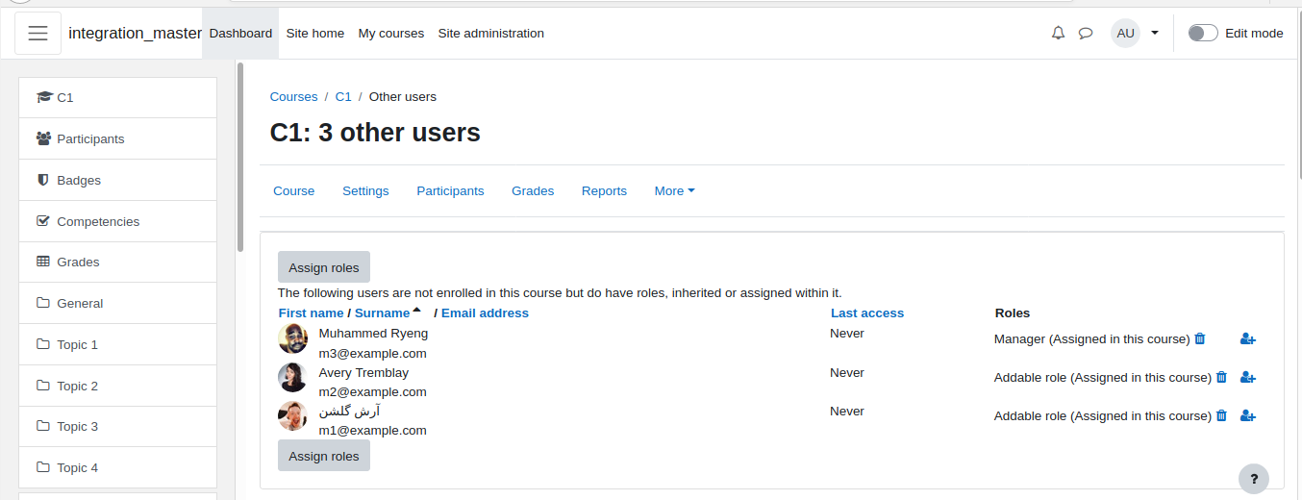Delete Addable role for Avery Tremblay
This screenshot has height=500, width=1302.
1221,377
